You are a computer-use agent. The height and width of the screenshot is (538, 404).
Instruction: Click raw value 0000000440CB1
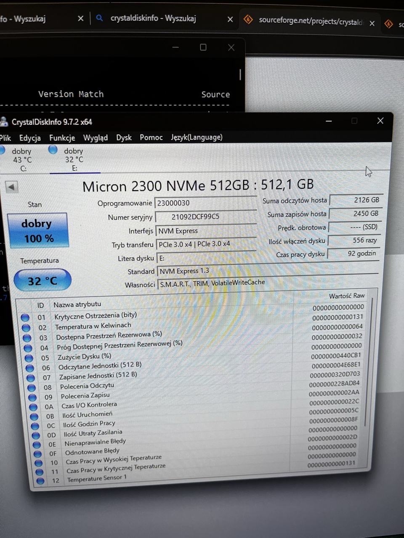click(x=336, y=356)
